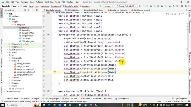The height and width of the screenshot is (107, 191).
Task: Collapse All icon in Project panel header
Action: point(32,10)
